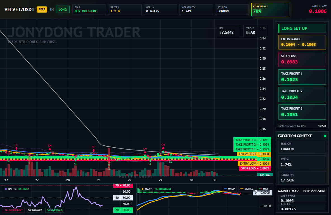
Task: Select the 1H timeframe label
Action: (51, 10)
